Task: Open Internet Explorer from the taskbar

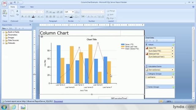Action: point(14,107)
